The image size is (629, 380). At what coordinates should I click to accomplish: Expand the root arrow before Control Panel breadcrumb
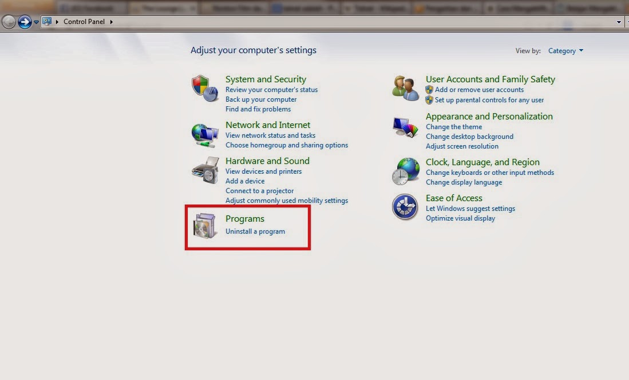(57, 22)
